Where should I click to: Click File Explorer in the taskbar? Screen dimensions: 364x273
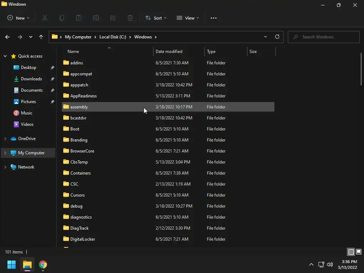coord(27,264)
